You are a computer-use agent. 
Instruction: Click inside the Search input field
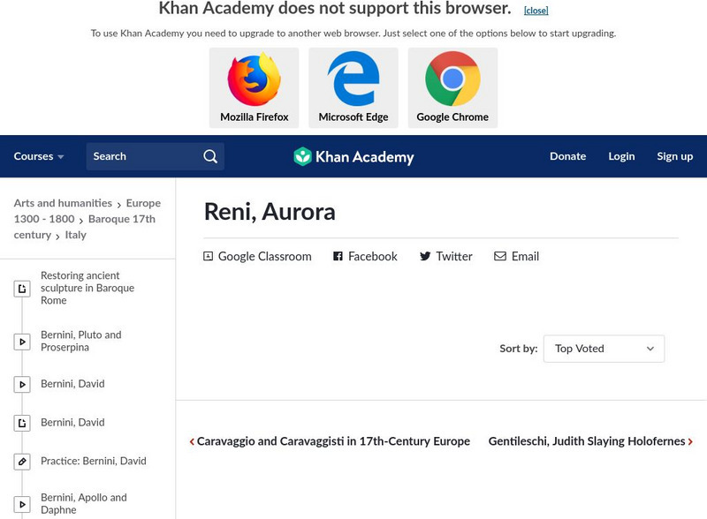click(x=141, y=156)
